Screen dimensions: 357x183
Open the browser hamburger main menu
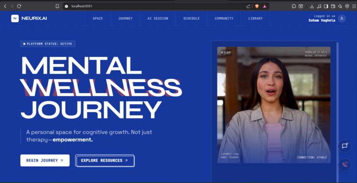tap(354, 6)
